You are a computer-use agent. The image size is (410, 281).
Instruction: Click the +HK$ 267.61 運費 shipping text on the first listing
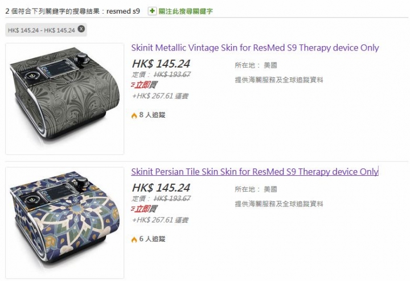tap(160, 96)
